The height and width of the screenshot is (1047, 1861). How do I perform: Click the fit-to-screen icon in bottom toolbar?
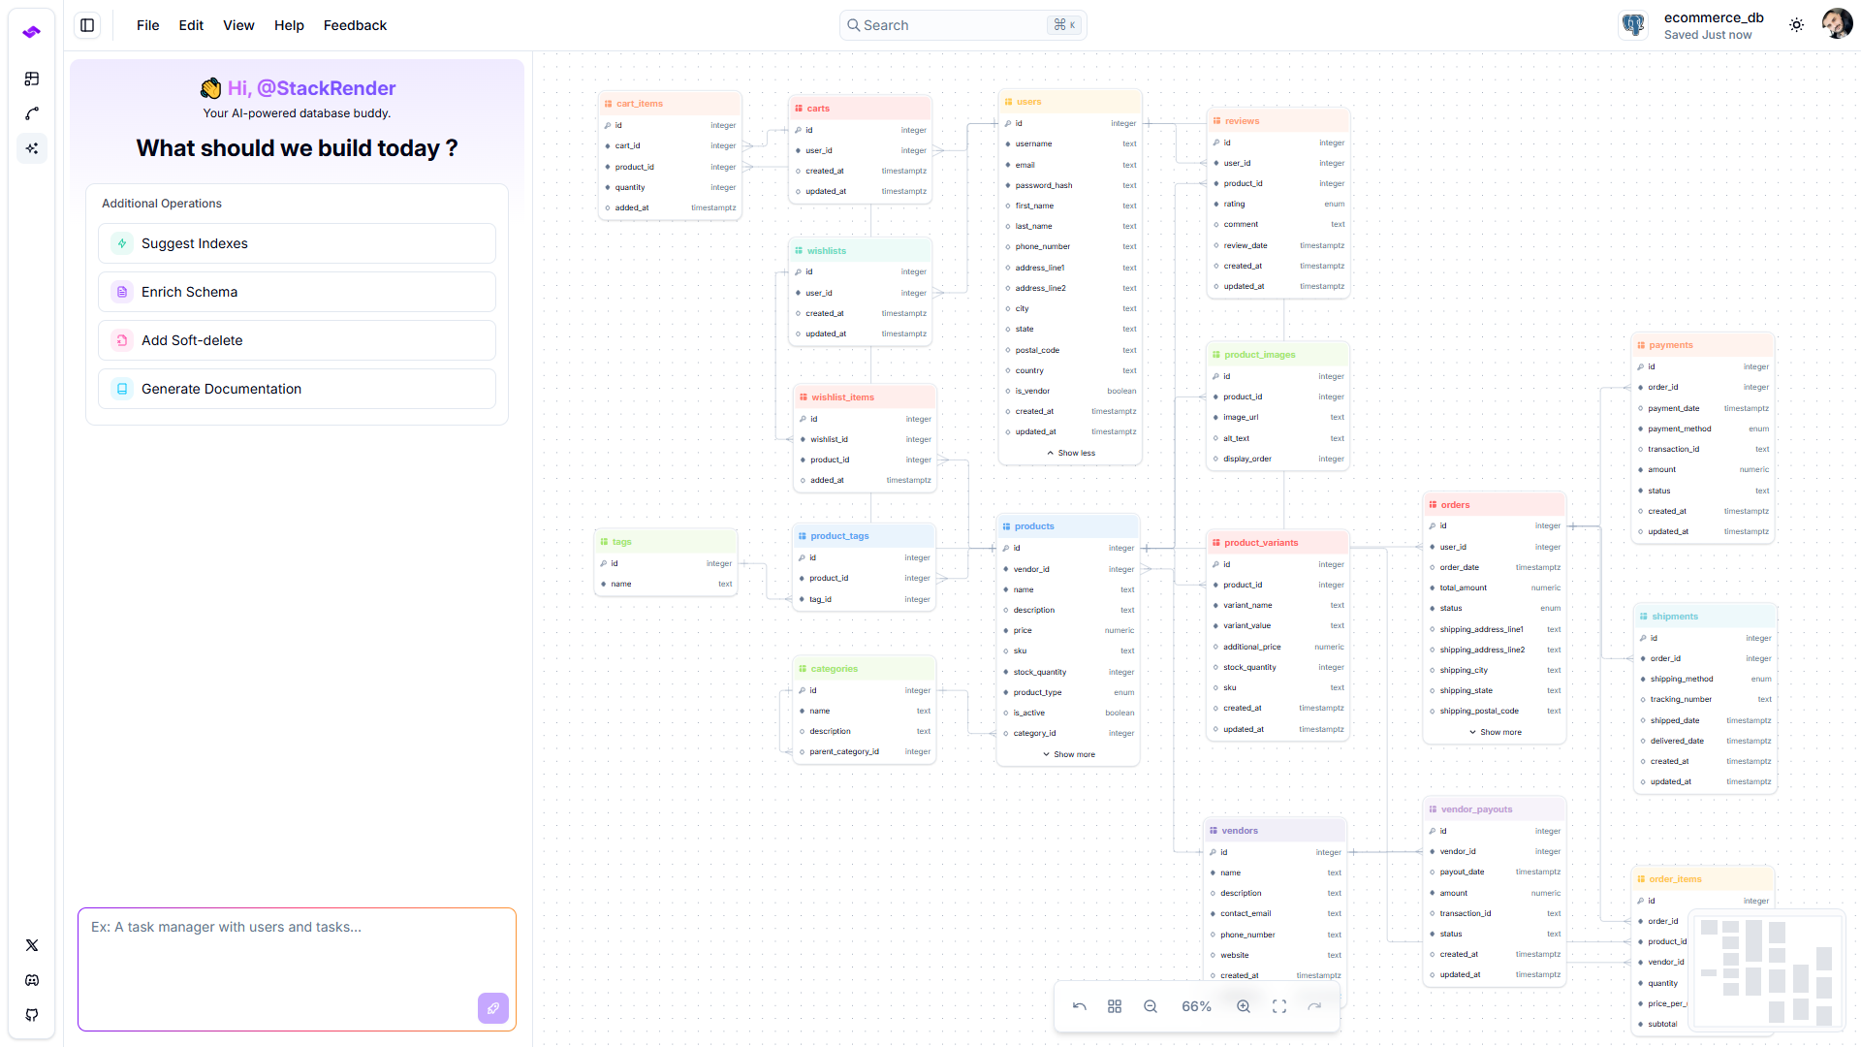[1278, 1006]
